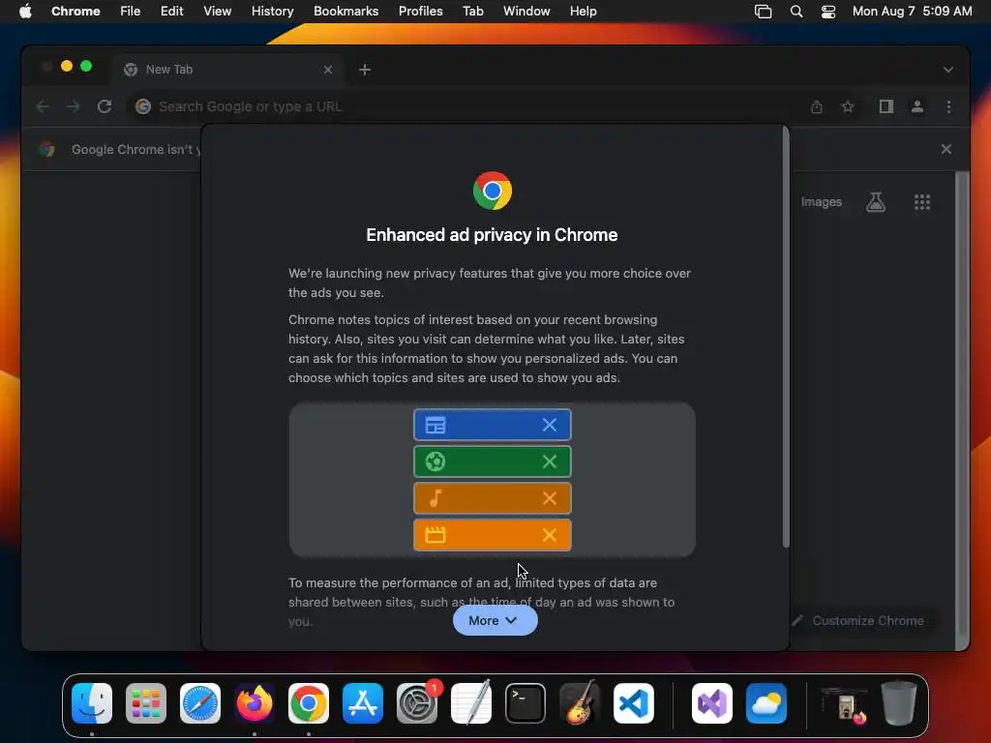This screenshot has width=991, height=743.
Task: Reload the current page
Action: click(x=105, y=106)
